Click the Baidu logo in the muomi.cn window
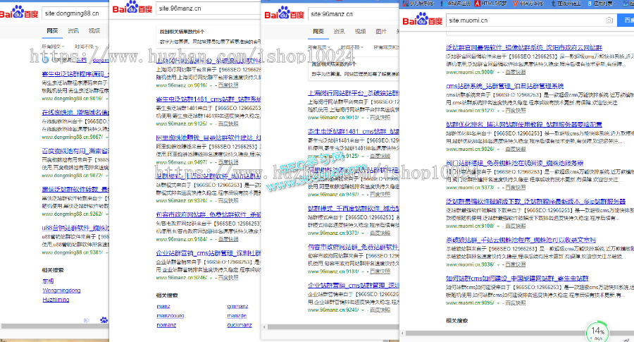The height and width of the screenshot is (342, 634). click(x=423, y=20)
